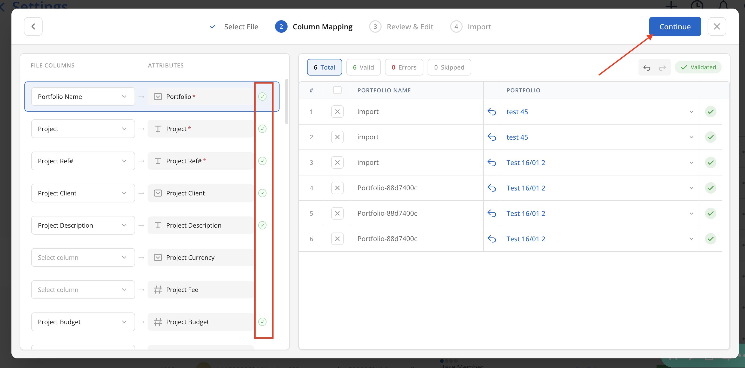Open the Portfolio Name file column dropdown

coord(83,97)
